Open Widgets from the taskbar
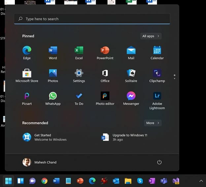This screenshot has height=187, width=206. pyautogui.click(x=20, y=181)
